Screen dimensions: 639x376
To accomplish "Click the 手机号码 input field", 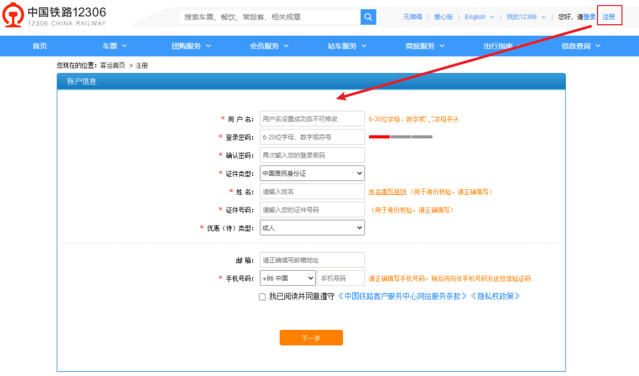I will (341, 278).
